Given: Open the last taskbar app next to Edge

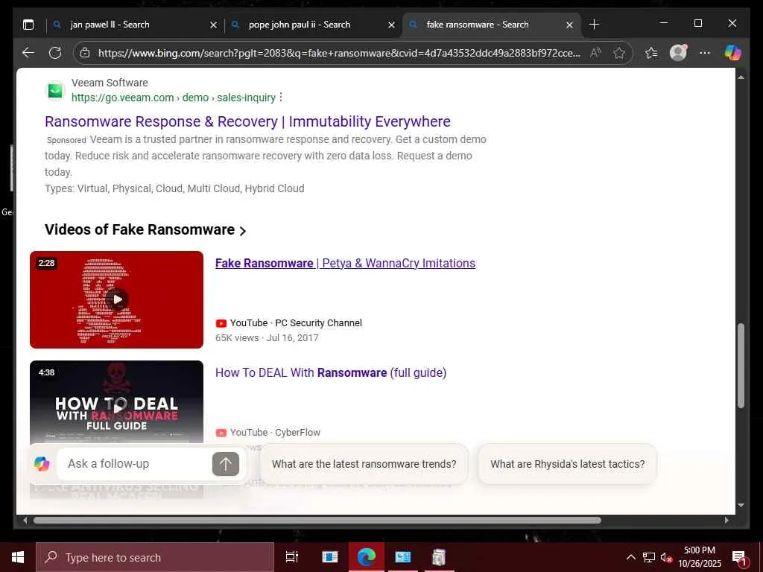Looking at the screenshot, I should pos(439,557).
